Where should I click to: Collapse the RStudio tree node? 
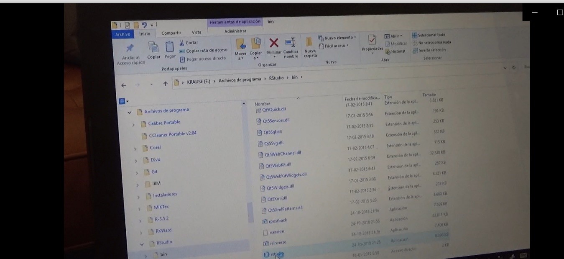click(142, 244)
